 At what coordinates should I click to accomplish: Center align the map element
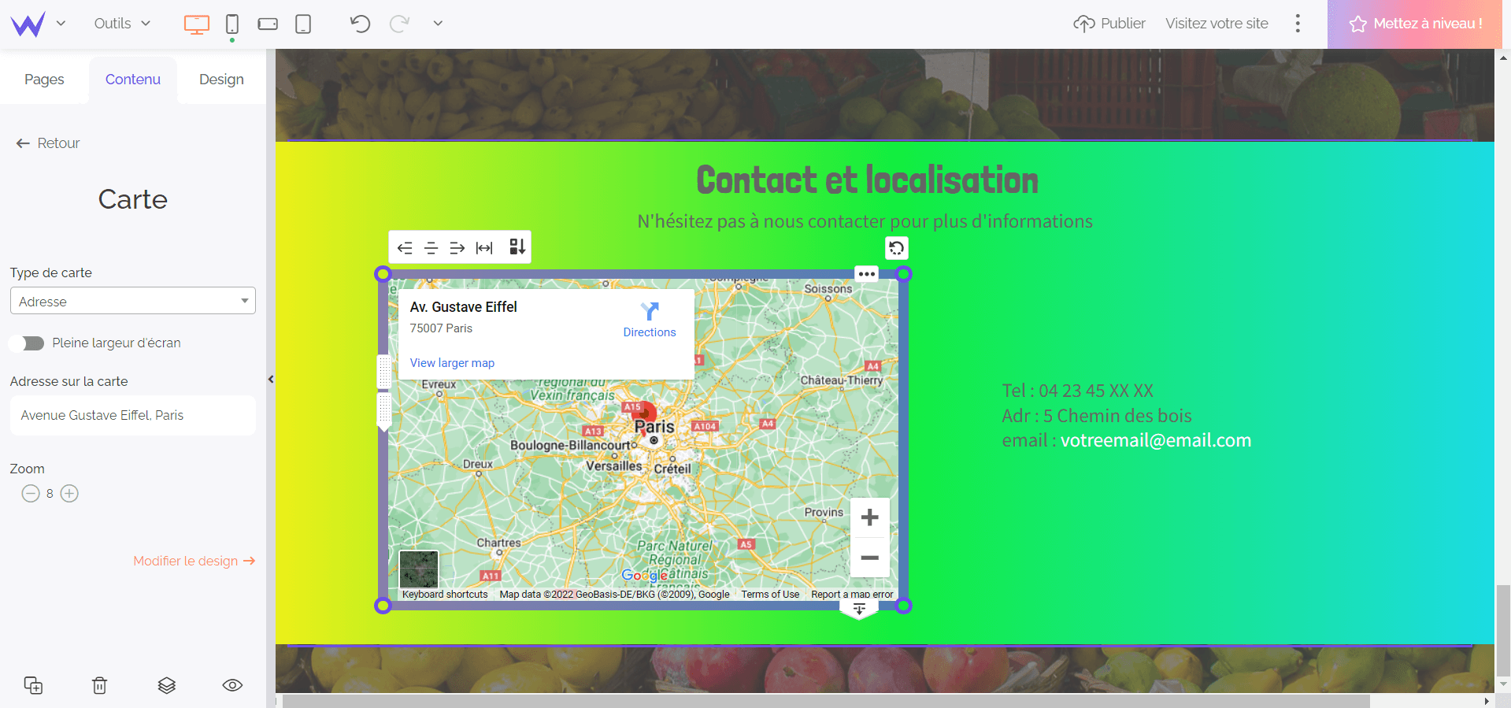pos(431,248)
